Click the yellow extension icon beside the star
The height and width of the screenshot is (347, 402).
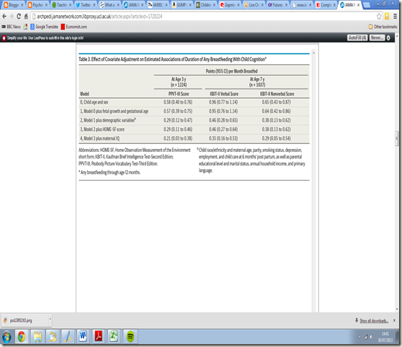click(x=387, y=17)
